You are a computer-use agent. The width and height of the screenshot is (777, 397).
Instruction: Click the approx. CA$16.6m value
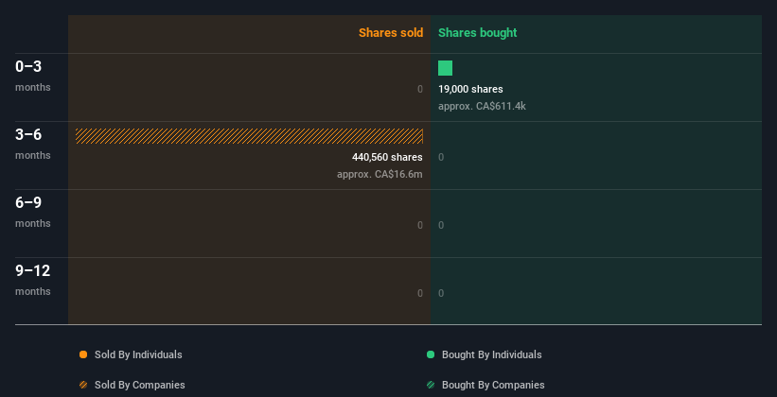coord(380,174)
